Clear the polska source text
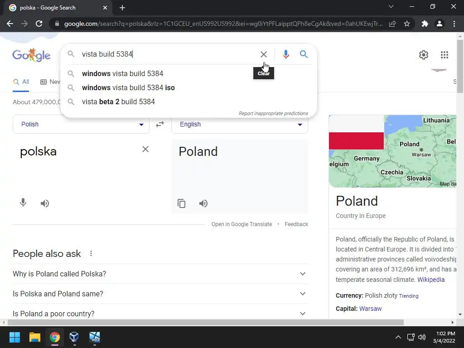This screenshot has height=348, width=464. 145,149
